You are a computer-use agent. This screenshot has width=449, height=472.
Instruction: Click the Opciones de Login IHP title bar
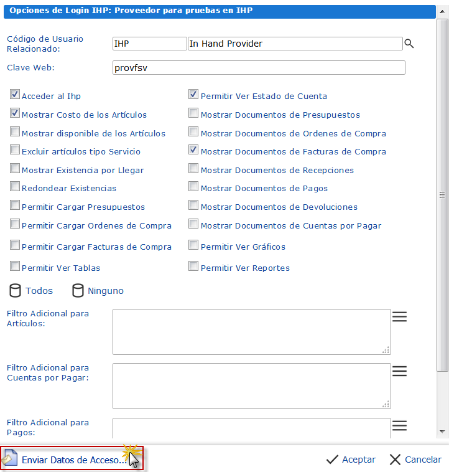pos(220,11)
